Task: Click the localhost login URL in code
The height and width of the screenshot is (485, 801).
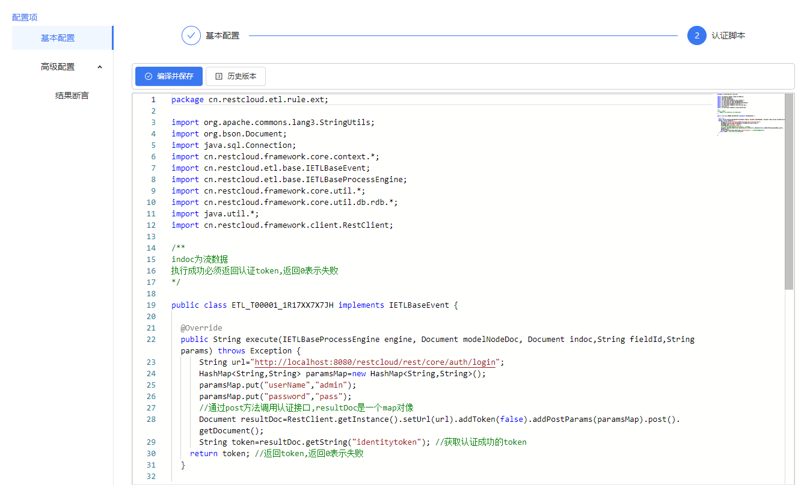Action: tap(375, 362)
